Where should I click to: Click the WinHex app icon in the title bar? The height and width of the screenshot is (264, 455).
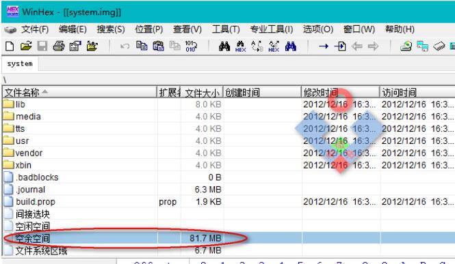pyautogui.click(x=13, y=12)
